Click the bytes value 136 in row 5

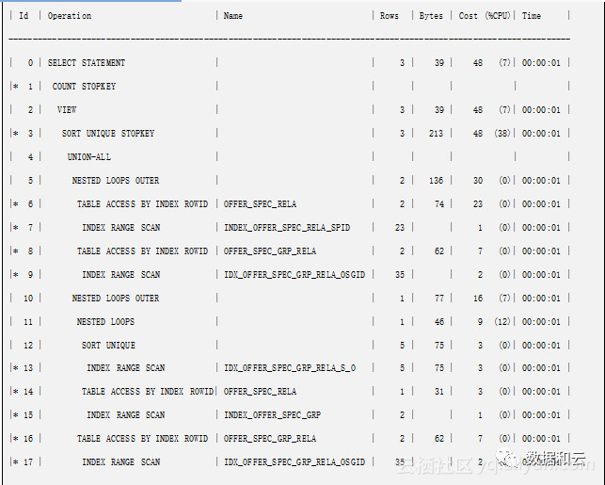click(x=436, y=180)
